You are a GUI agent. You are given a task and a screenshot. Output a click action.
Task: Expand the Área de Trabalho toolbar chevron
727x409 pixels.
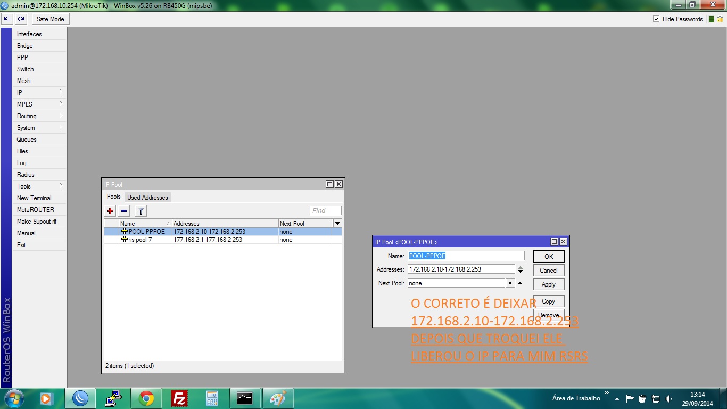(x=606, y=393)
